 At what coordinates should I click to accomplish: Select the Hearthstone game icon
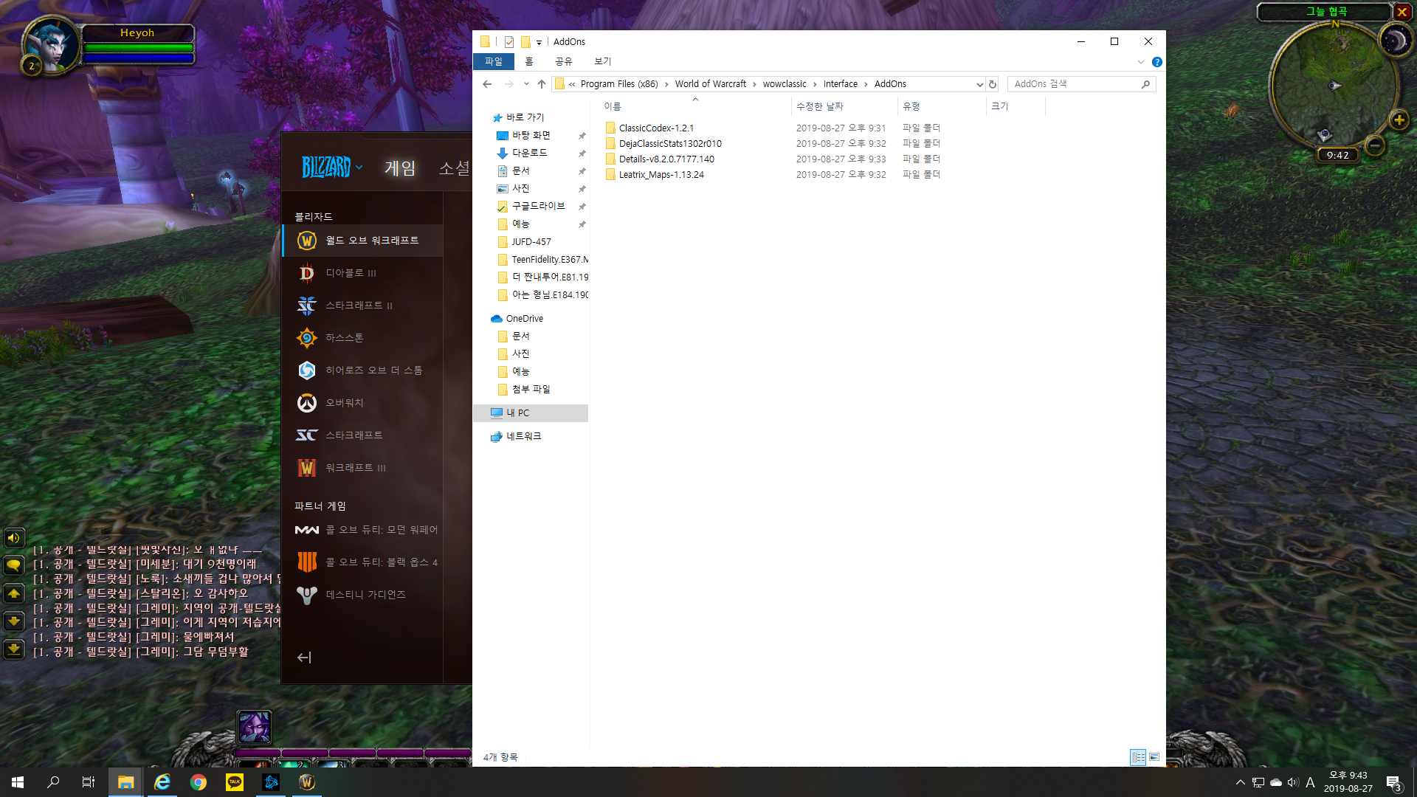(x=307, y=338)
